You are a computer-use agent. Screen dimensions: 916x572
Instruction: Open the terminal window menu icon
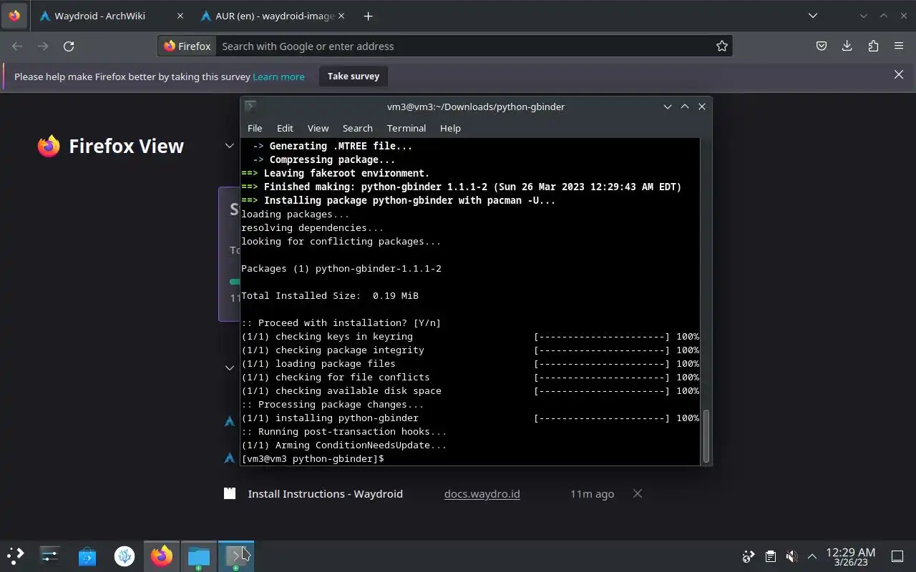(250, 107)
